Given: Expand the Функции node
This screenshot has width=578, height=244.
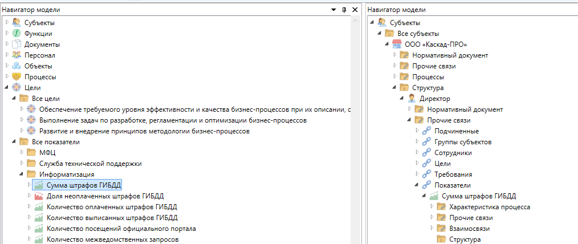Looking at the screenshot, I should (x=7, y=34).
